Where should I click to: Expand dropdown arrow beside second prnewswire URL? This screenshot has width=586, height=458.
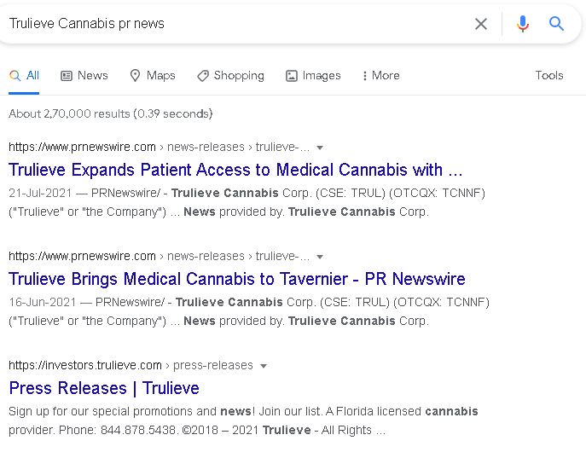point(320,257)
